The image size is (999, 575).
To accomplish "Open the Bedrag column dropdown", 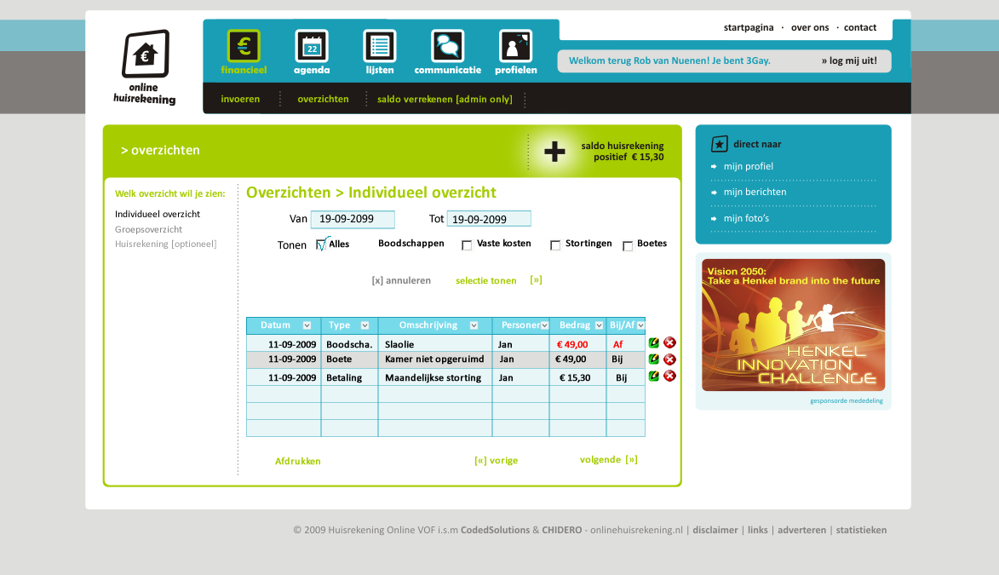I will coord(599,325).
